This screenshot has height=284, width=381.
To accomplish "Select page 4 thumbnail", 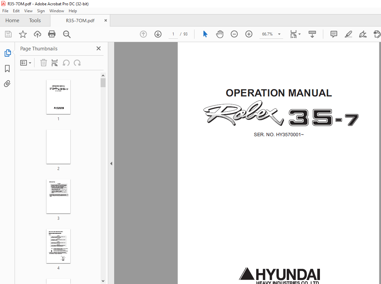I will point(58,246).
